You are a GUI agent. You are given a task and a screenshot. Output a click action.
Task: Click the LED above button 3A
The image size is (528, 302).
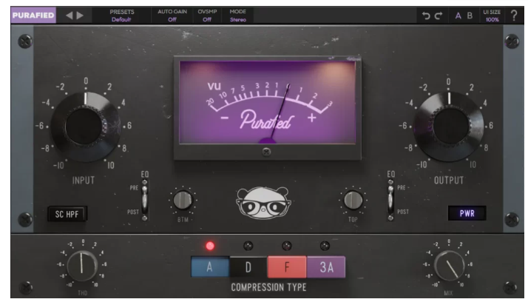click(x=325, y=246)
